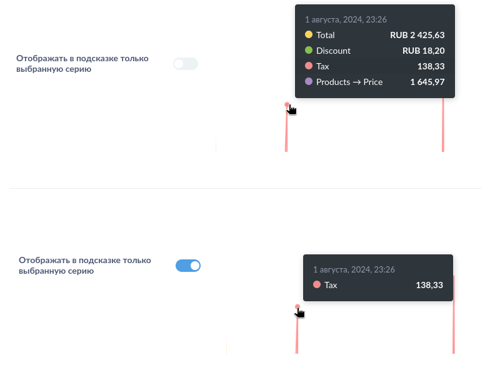500x375 pixels.
Task: Click the yellow Total series dot
Action: coord(309,35)
